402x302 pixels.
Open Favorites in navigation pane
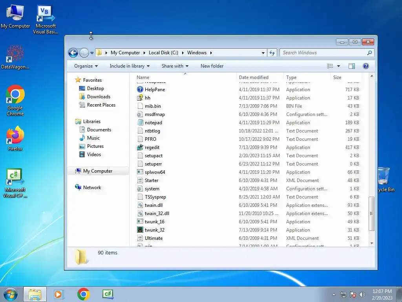(x=92, y=80)
